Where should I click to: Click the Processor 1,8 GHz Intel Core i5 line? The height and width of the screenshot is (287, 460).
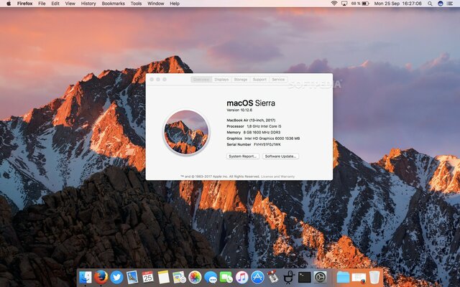(254, 126)
